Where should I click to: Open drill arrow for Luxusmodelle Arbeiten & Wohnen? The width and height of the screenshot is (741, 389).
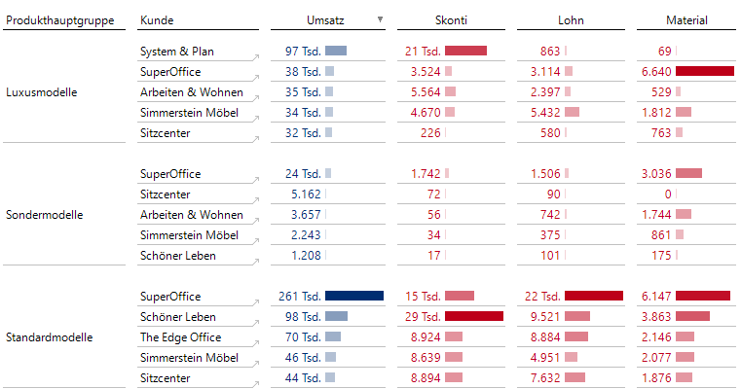point(257,99)
